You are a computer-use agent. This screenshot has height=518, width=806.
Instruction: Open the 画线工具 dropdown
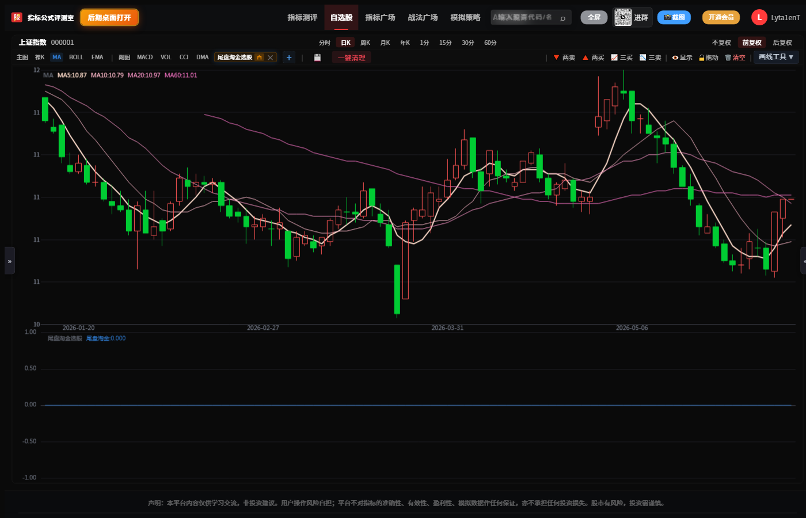coord(776,57)
